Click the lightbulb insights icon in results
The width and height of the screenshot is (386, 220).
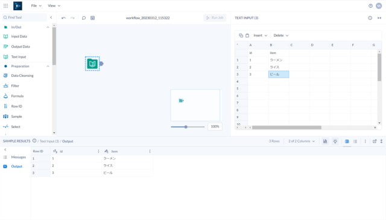(x=335, y=141)
